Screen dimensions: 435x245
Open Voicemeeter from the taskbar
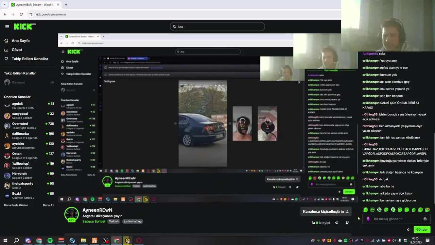tap(61, 241)
